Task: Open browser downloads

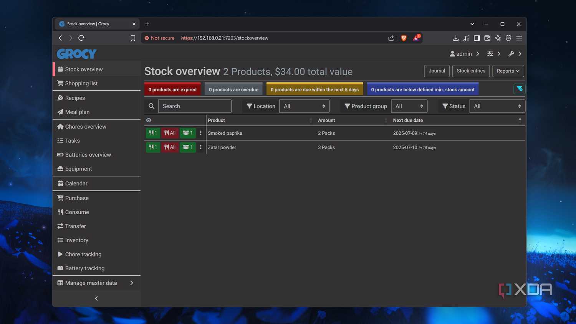Action: (x=456, y=38)
